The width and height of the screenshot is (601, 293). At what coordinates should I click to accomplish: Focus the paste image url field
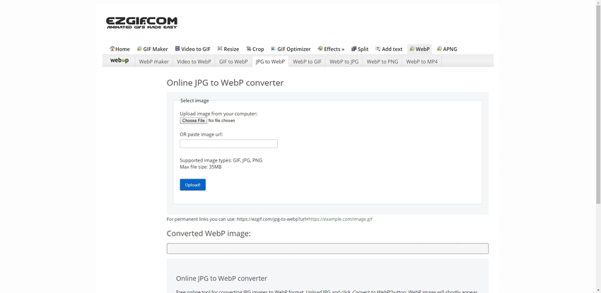[228, 143]
